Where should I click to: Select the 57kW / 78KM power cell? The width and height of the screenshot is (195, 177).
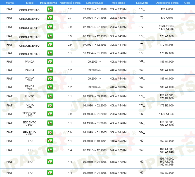118,173
